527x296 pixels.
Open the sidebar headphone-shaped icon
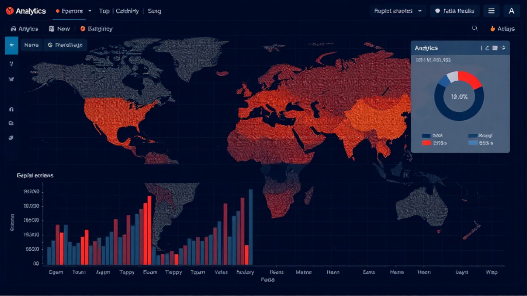11,109
